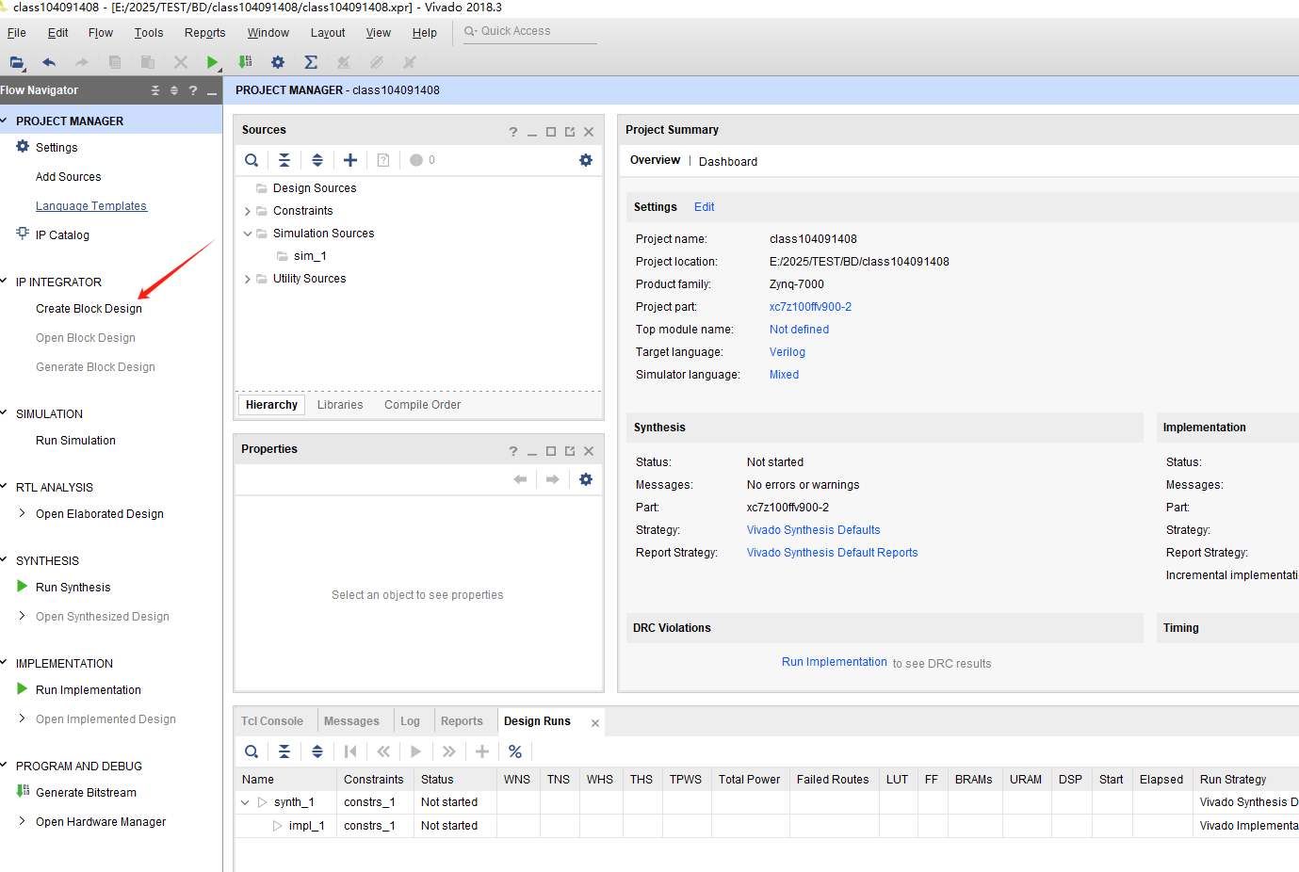
Task: Click Launch Runs play icon in Design Runs
Action: 416,751
